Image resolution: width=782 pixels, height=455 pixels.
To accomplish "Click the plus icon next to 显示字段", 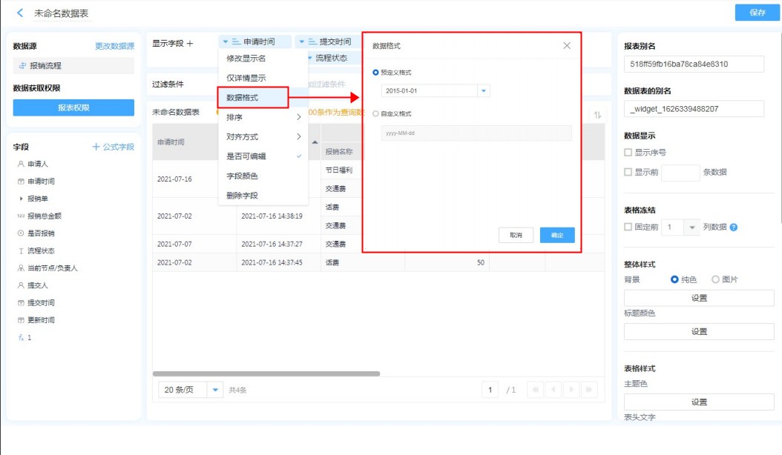I will (190, 44).
